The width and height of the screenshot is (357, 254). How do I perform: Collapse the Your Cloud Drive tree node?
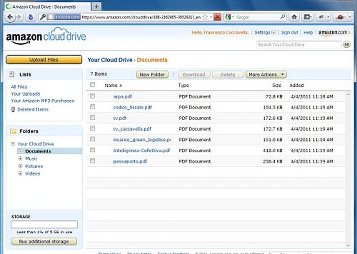[13, 144]
